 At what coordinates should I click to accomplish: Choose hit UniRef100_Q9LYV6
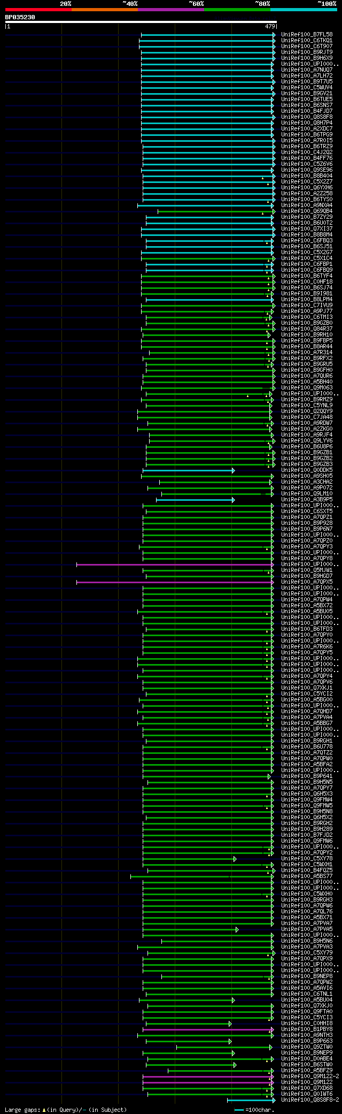(x=307, y=441)
